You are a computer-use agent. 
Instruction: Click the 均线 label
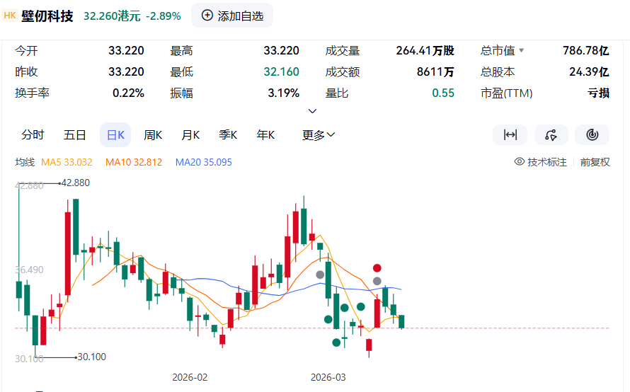(x=25, y=162)
